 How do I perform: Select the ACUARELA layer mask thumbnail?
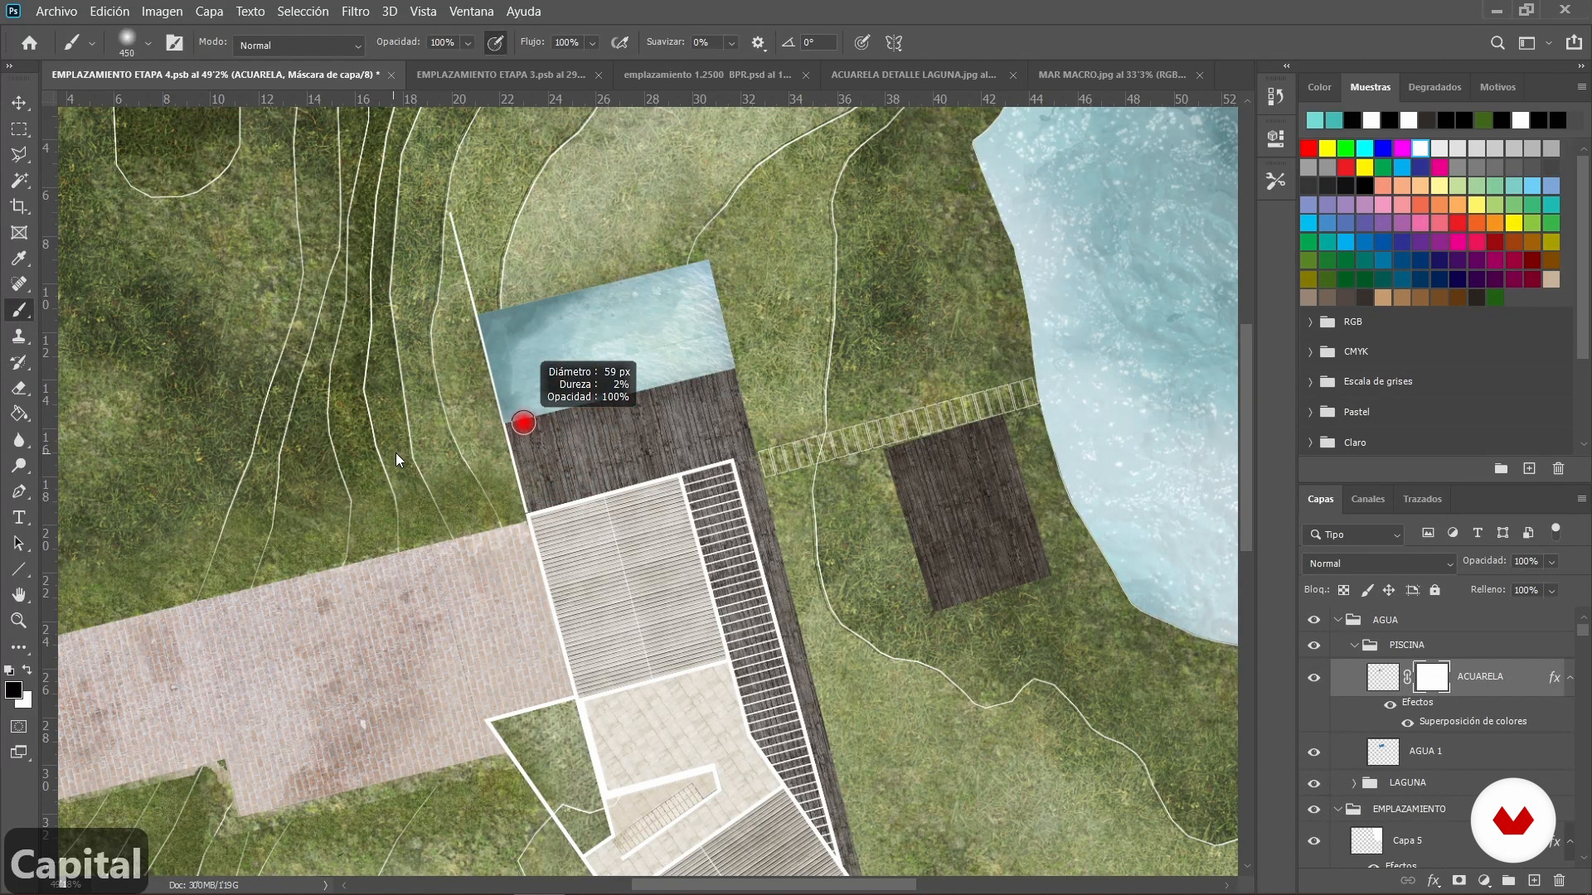point(1432,677)
